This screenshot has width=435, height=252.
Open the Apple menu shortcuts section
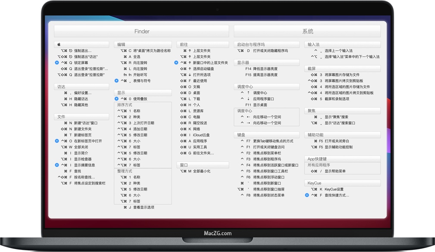pyautogui.click(x=81, y=44)
